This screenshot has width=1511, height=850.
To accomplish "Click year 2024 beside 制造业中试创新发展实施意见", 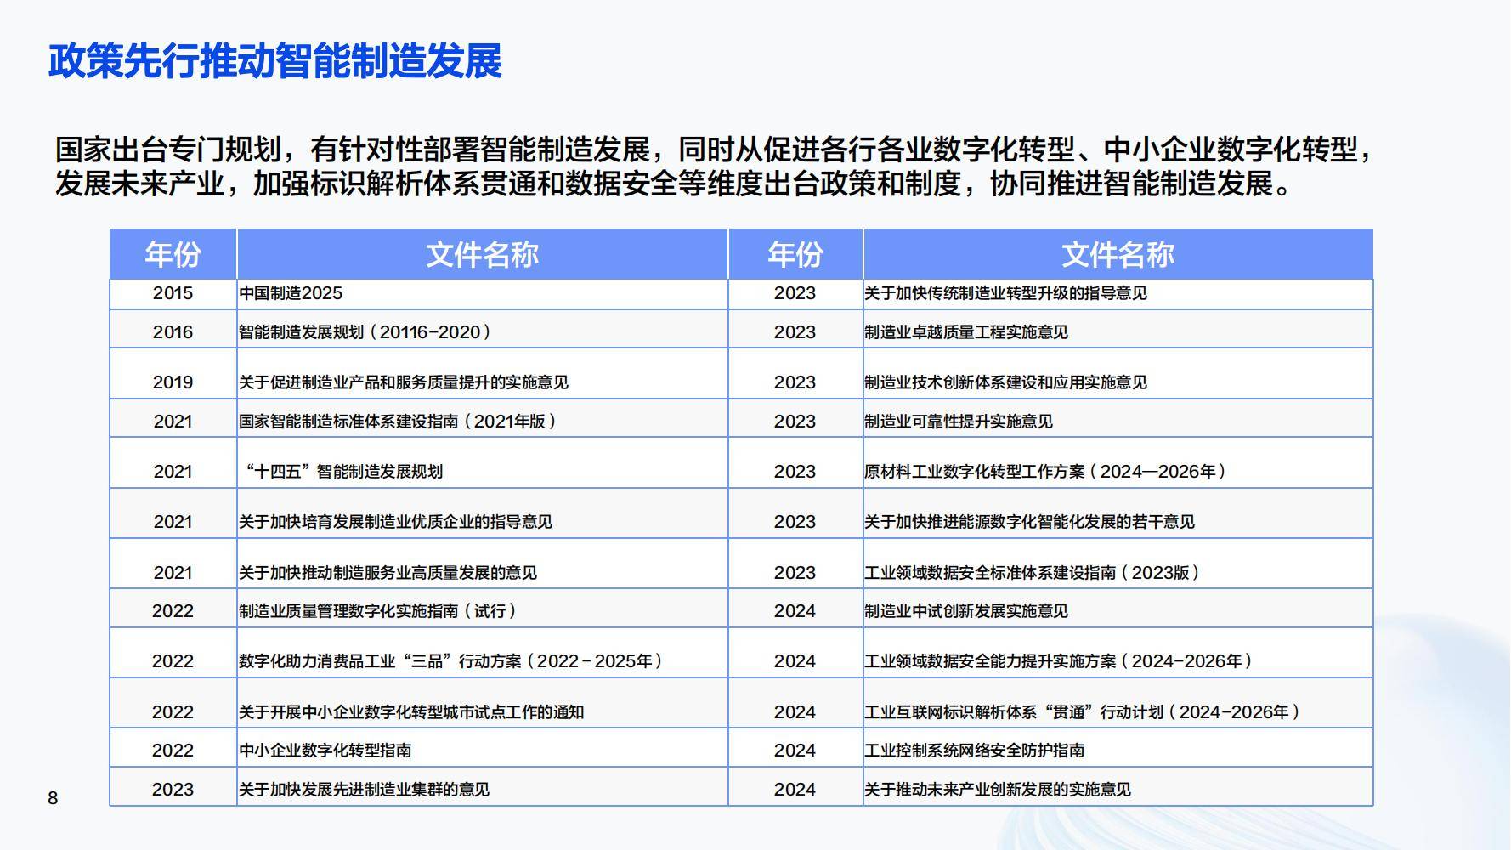I will 795,609.
